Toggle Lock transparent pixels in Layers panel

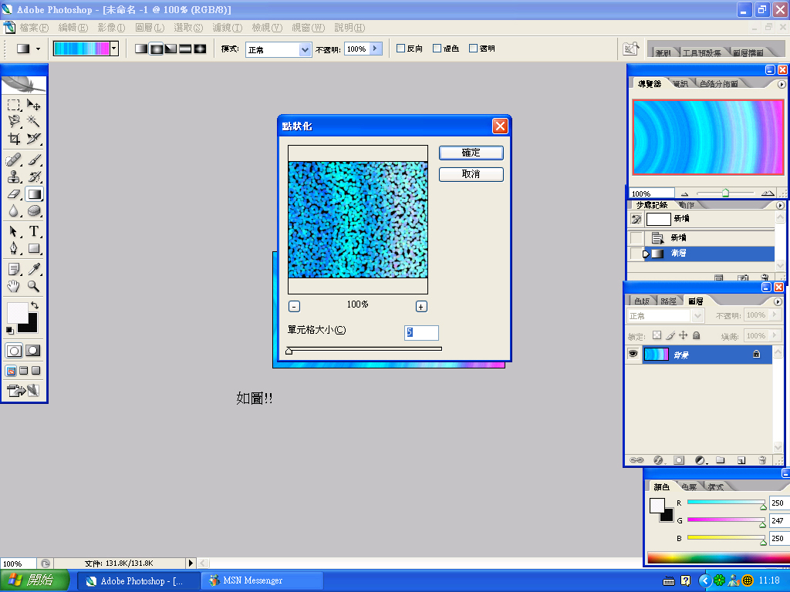point(657,335)
